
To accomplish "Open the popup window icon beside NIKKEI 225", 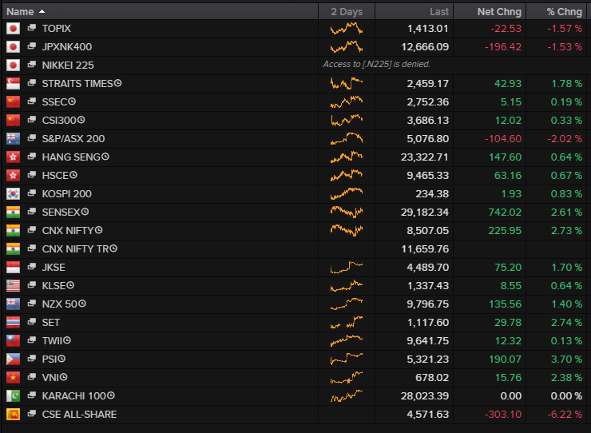I will point(32,65).
